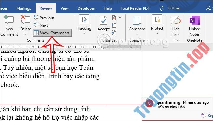This screenshot has height=121, width=213.
Task: Go to Previous comment
Action: click(x=44, y=18)
